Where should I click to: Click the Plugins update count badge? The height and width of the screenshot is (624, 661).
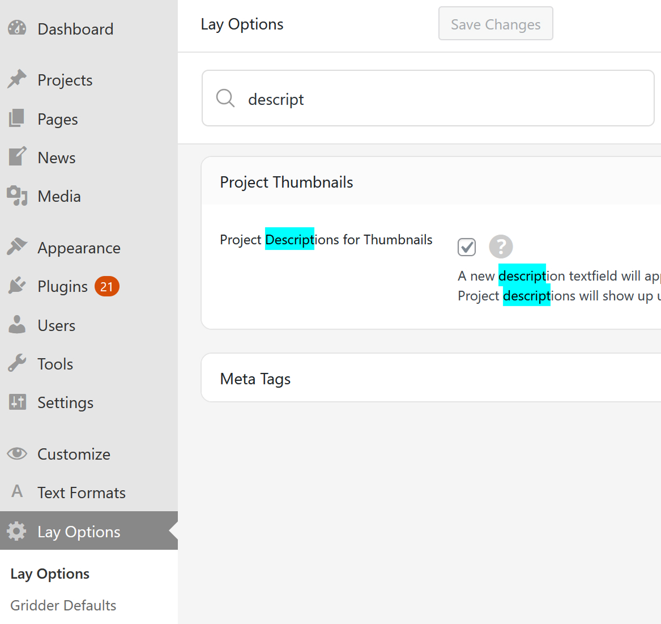click(x=106, y=287)
